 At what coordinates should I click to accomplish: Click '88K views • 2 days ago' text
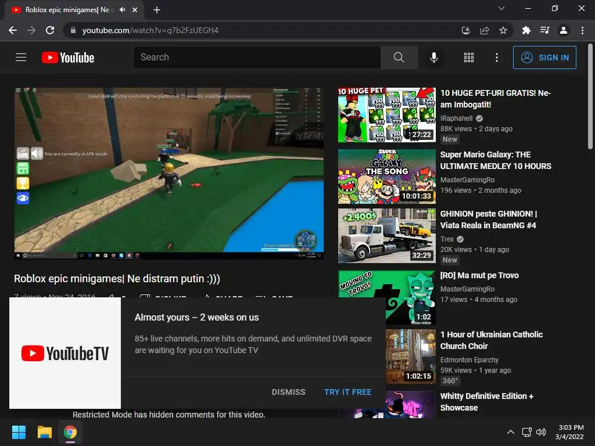[x=476, y=129]
